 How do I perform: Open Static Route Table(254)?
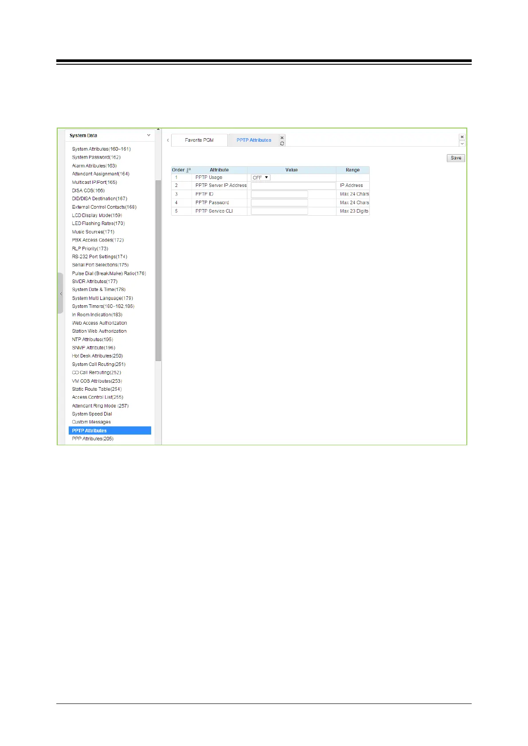(x=97, y=389)
